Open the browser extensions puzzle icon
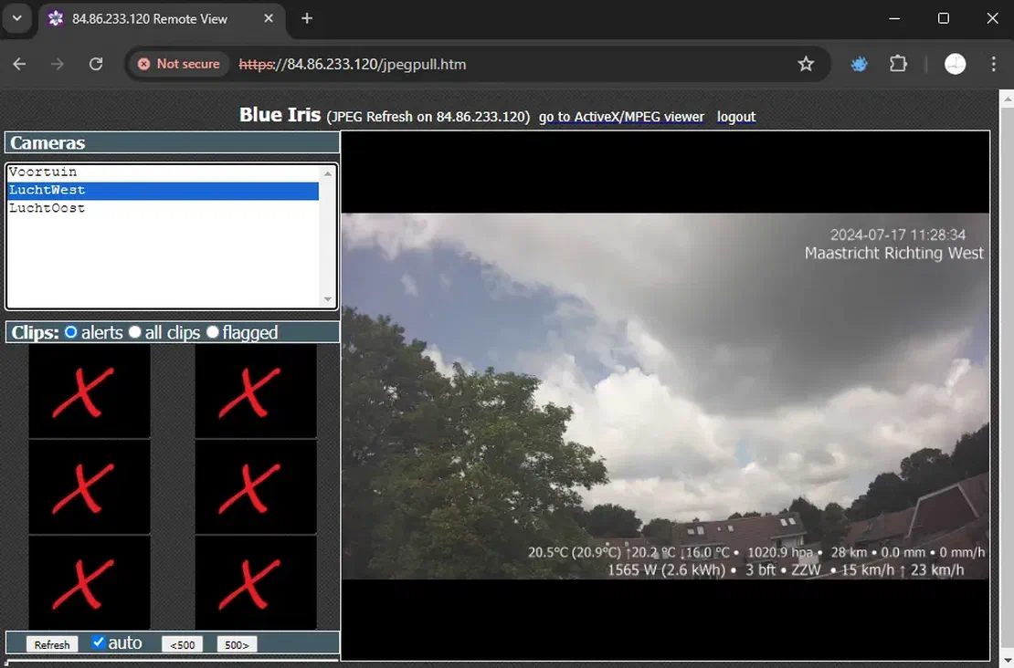The width and height of the screenshot is (1014, 668). tap(898, 64)
